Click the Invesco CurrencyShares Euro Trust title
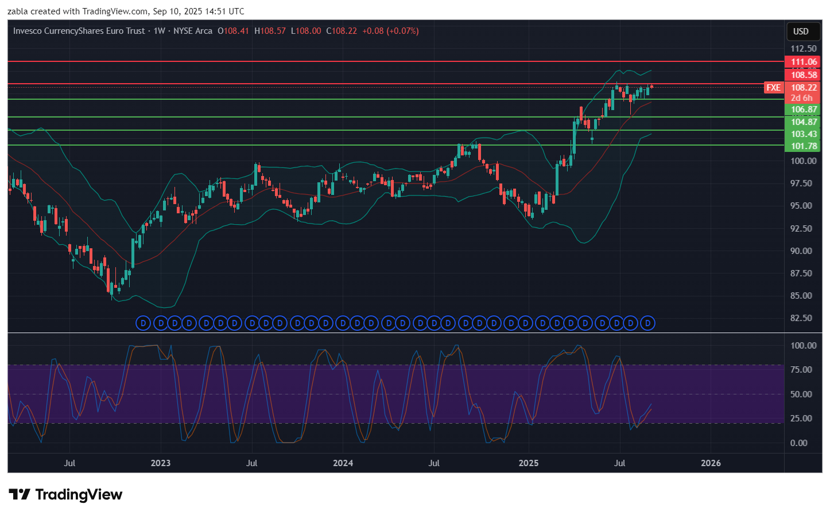 click(79, 31)
